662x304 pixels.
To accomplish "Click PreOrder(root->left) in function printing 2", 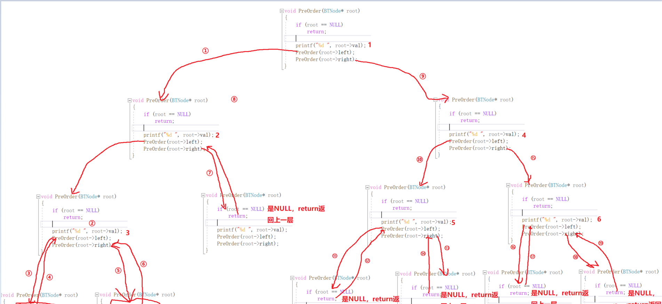I will 173,142.
